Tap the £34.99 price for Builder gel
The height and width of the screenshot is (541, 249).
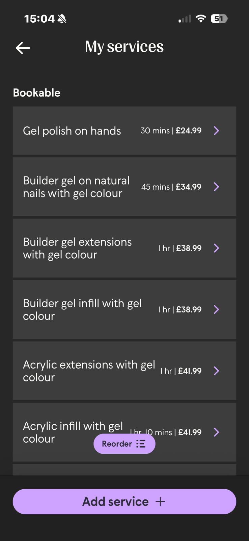click(x=188, y=187)
